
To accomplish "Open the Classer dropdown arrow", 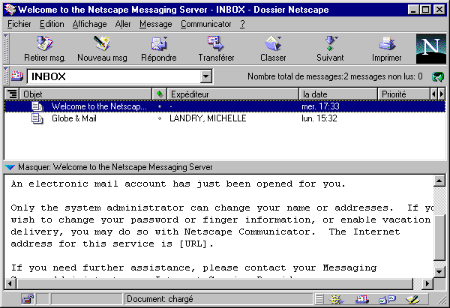I will [x=279, y=37].
